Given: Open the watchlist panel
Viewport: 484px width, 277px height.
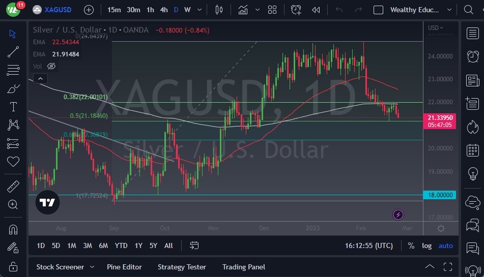Looking at the screenshot, I should [x=473, y=33].
